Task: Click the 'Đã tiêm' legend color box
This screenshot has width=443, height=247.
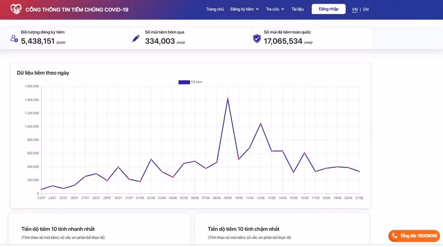Action: point(184,82)
